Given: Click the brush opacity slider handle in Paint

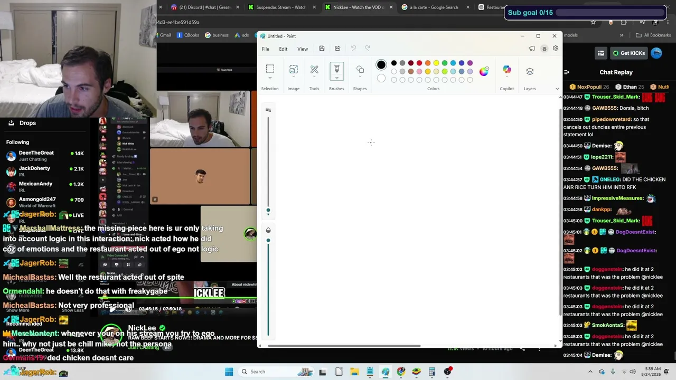Looking at the screenshot, I should 268,241.
